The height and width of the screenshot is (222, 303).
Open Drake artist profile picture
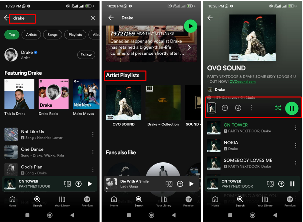(x=11, y=55)
